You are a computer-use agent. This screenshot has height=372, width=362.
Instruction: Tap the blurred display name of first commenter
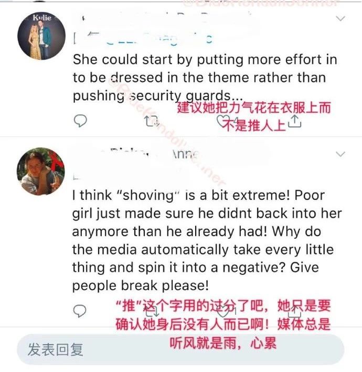(x=166, y=18)
